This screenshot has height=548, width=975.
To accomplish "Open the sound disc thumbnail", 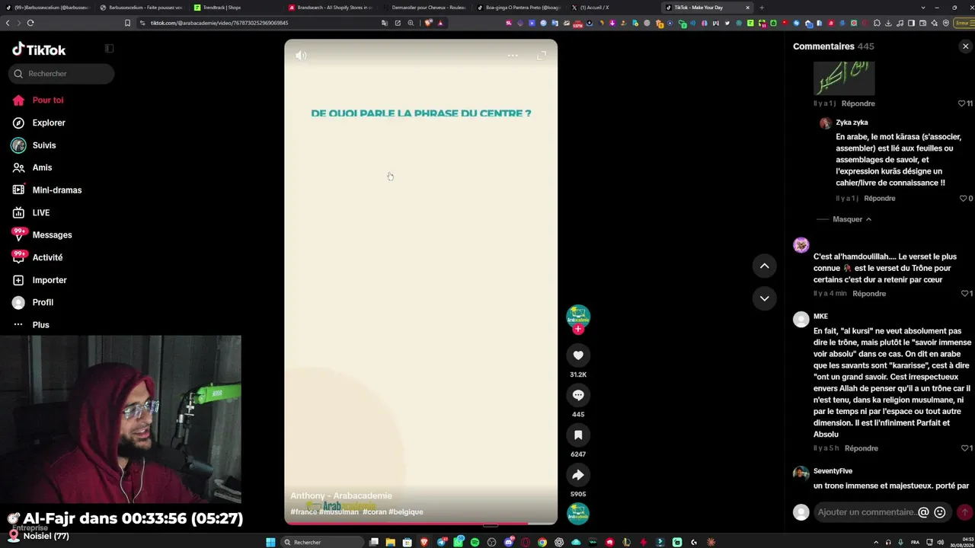I will point(578,514).
